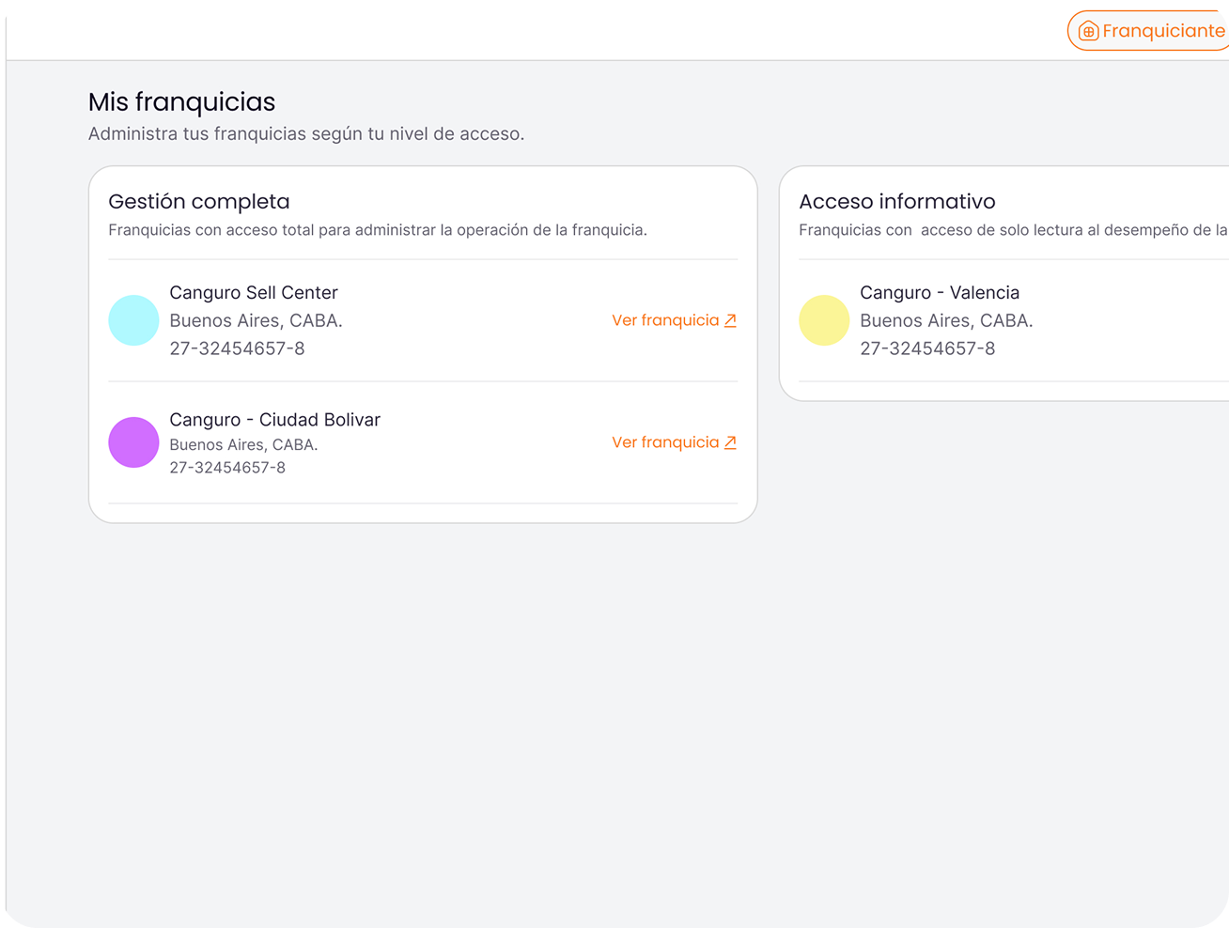Click the external arrow icon for Canguro Sell Center
The width and height of the screenshot is (1229, 928).
coord(730,320)
